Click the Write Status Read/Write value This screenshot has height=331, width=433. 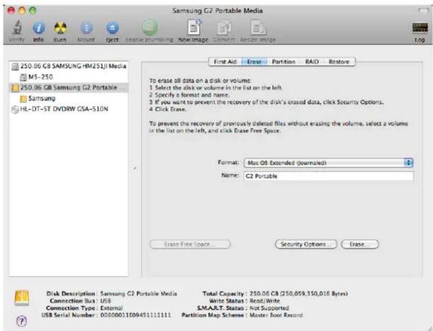pos(265,301)
